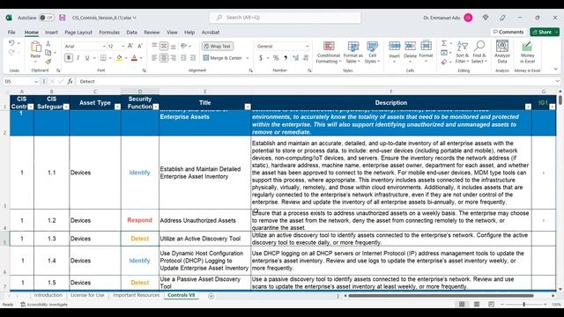The width and height of the screenshot is (564, 317).
Task: Open the Introduction sheet tab
Action: pyautogui.click(x=48, y=295)
